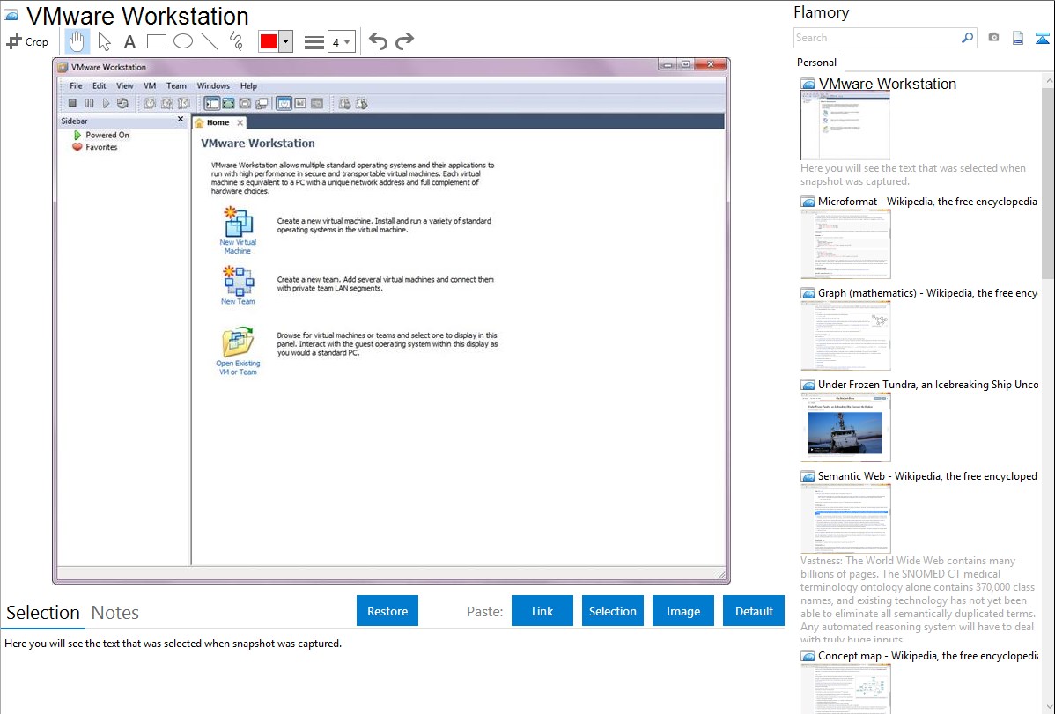Close the VMware Sidebar panel

pyautogui.click(x=181, y=119)
